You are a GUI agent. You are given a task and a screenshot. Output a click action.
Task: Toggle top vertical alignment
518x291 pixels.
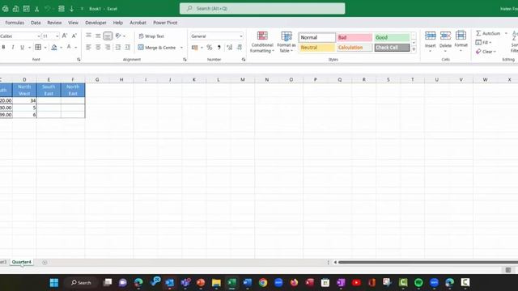pos(88,36)
